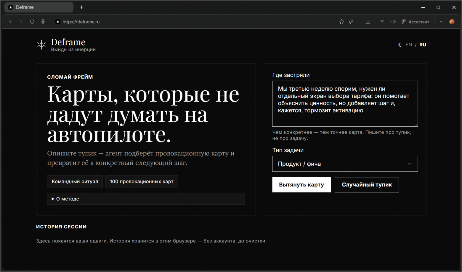This screenshot has height=272, width=462.
Task: Open the Командный ритуал chip
Action: tap(75, 181)
